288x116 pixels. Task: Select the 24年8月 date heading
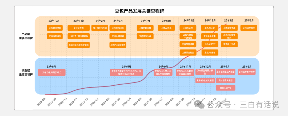(167, 21)
